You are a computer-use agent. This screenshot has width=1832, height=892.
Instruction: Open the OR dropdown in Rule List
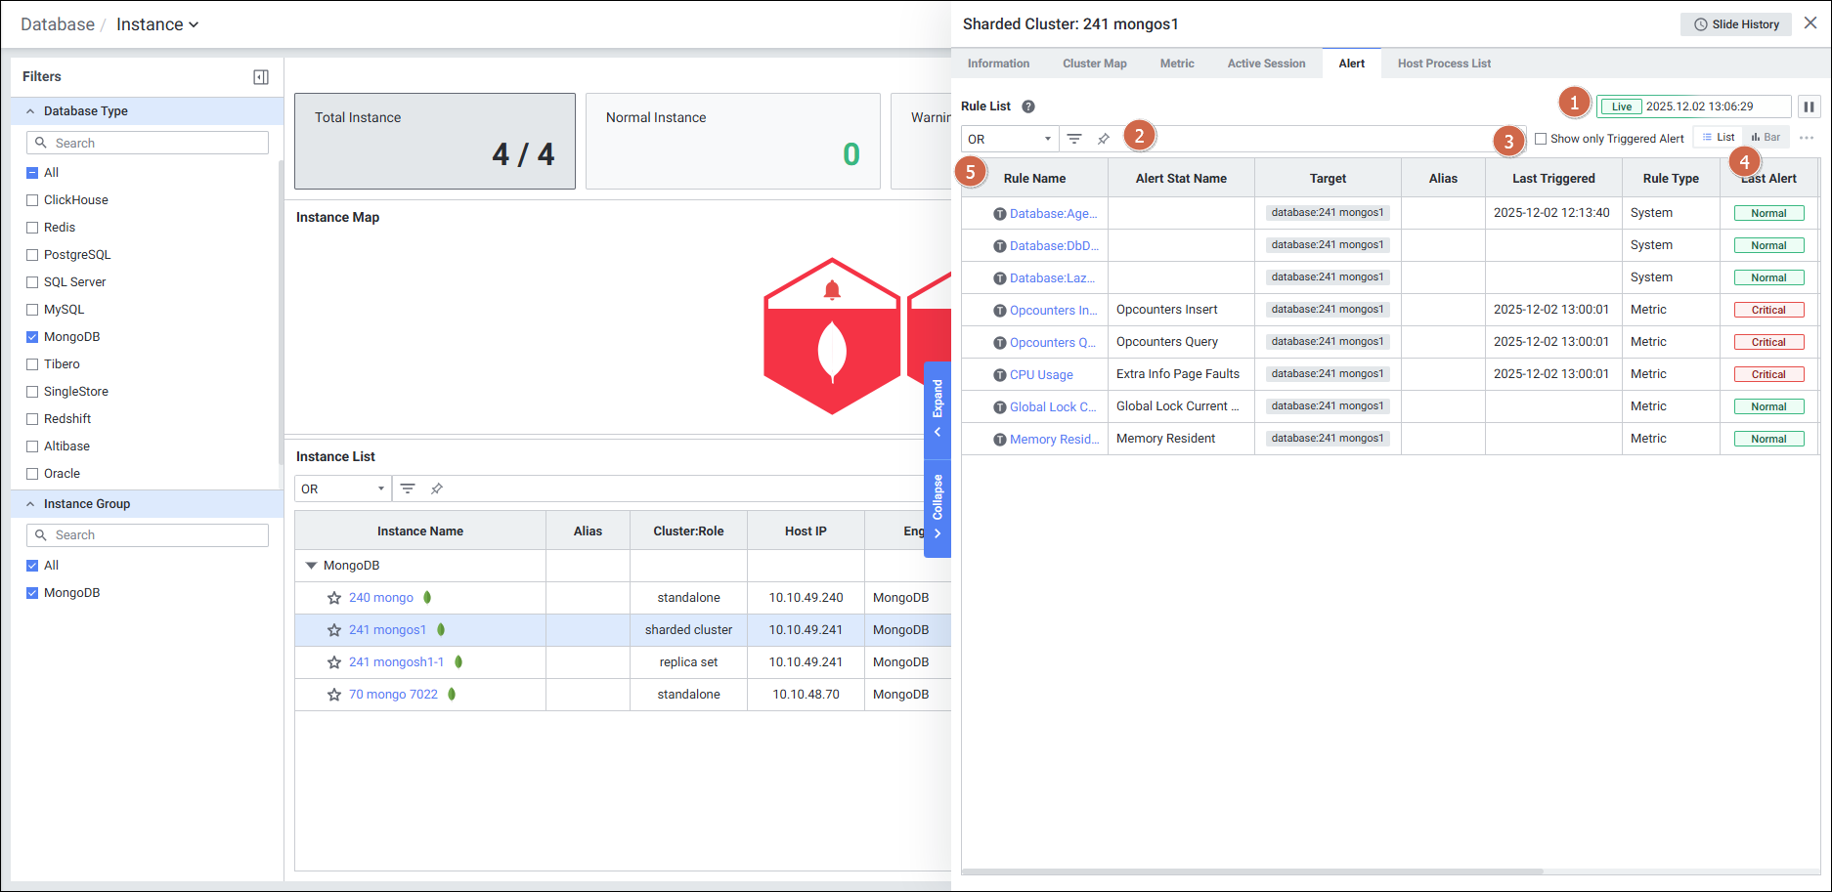(x=1009, y=139)
